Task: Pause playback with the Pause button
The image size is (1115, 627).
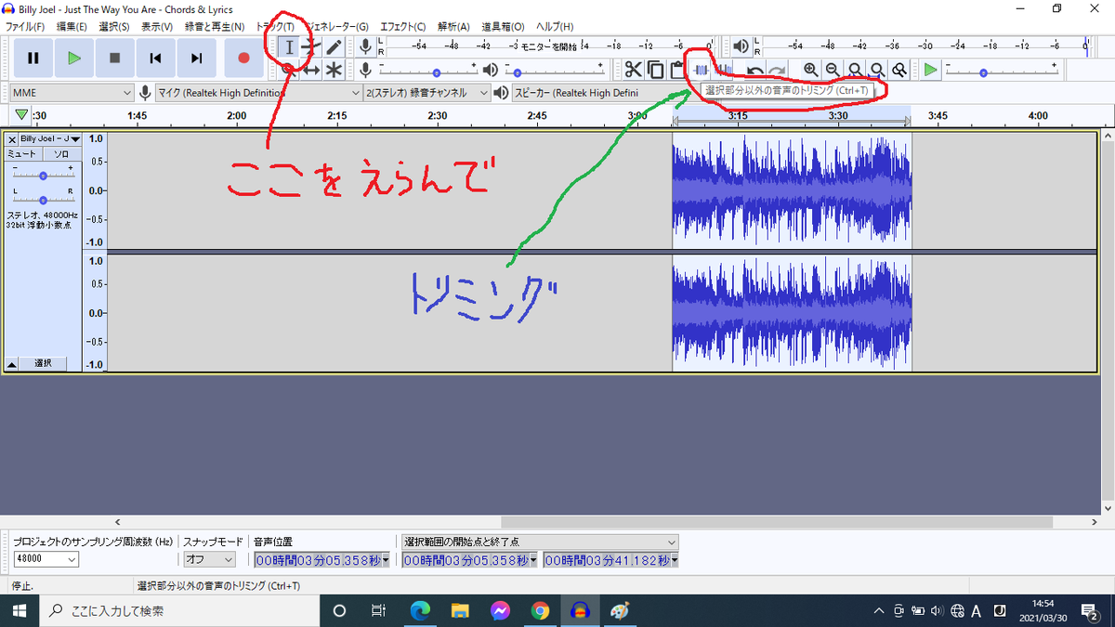Action: pos(33,58)
